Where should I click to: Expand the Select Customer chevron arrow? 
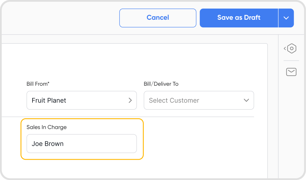(246, 100)
